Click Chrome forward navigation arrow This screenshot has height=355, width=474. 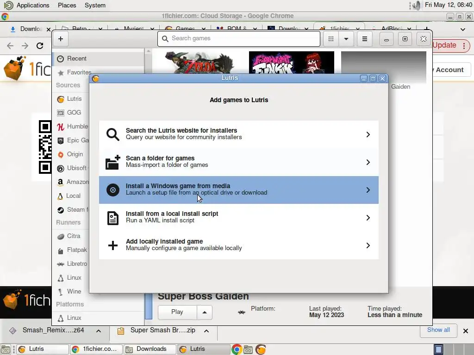[25, 46]
